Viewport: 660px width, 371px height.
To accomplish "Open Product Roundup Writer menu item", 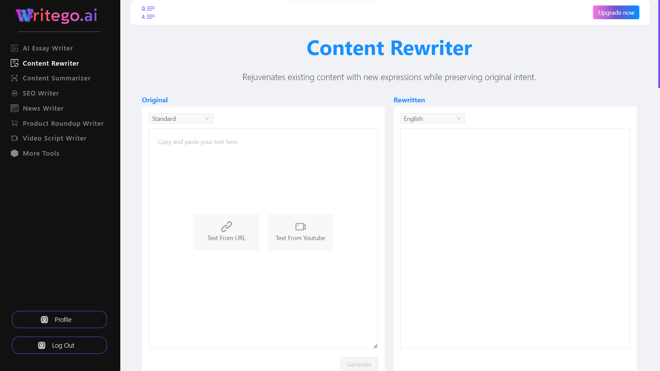I will point(63,123).
